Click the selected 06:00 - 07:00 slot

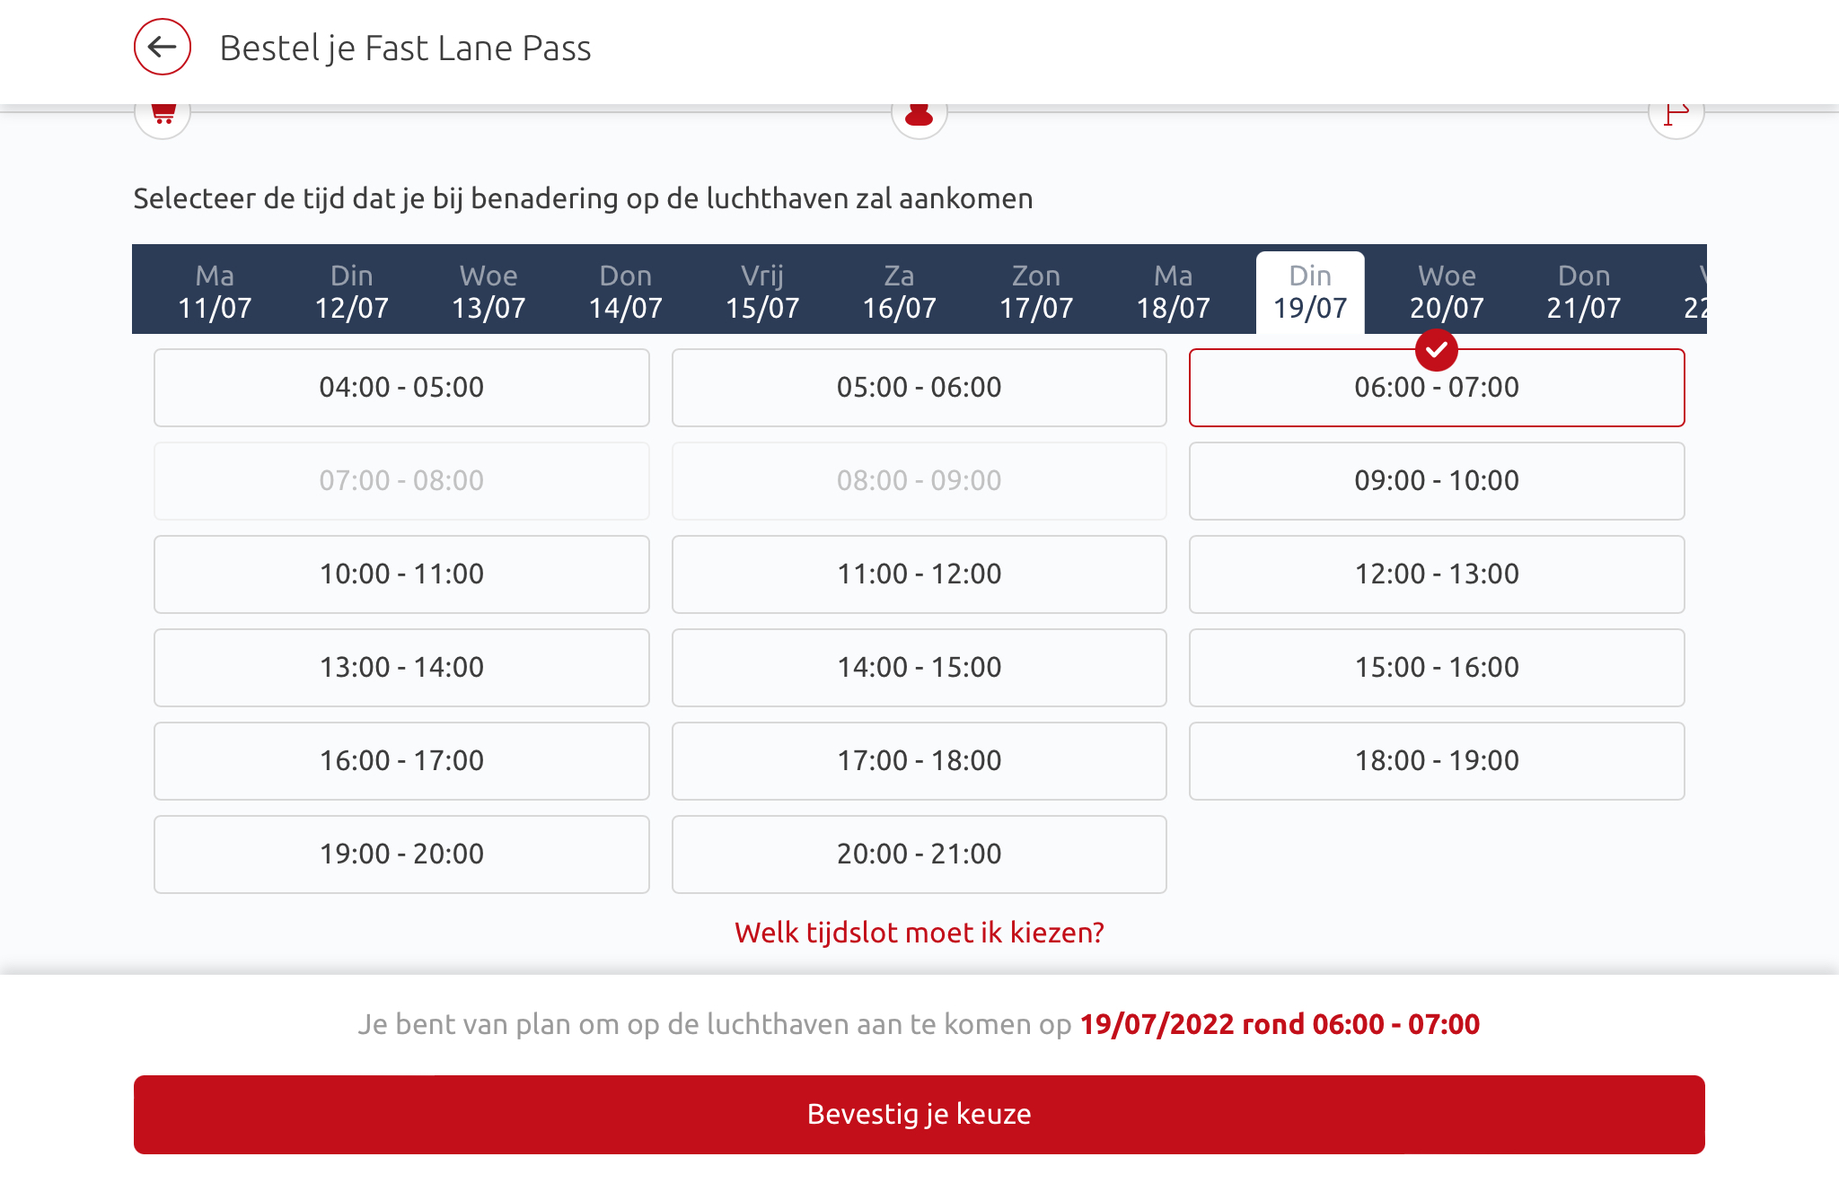(x=1436, y=389)
